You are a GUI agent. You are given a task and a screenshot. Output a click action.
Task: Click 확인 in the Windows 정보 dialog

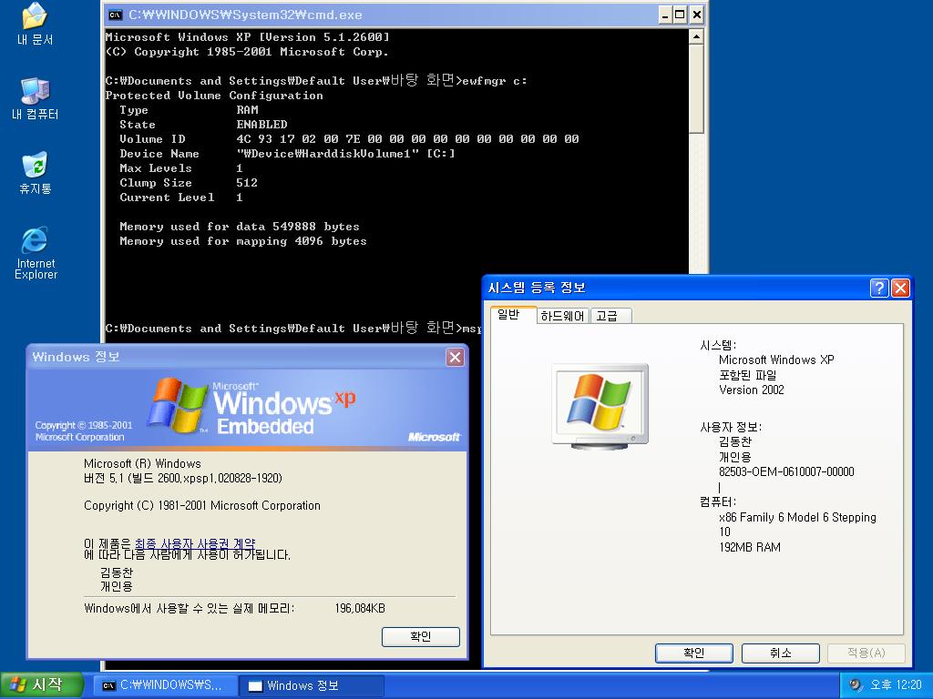coord(420,637)
